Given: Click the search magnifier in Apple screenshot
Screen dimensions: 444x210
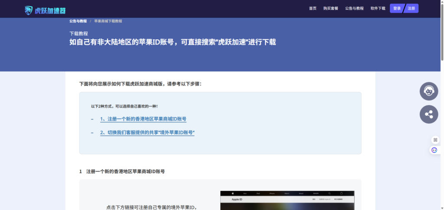Looking at the screenshot, I should pyautogui.click(x=329, y=194).
